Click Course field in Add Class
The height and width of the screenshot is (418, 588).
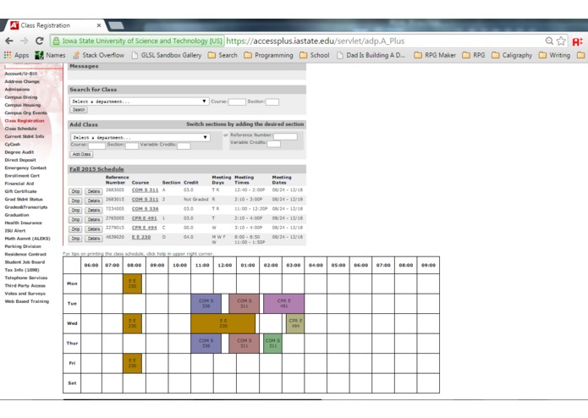[x=96, y=146]
